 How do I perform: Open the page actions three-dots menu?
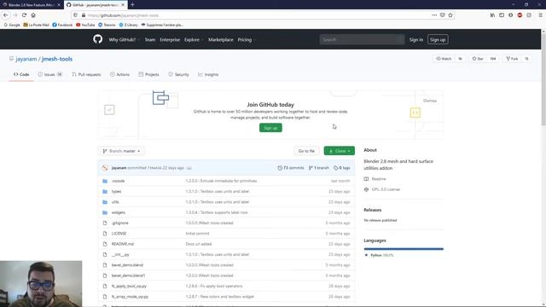tap(434, 15)
